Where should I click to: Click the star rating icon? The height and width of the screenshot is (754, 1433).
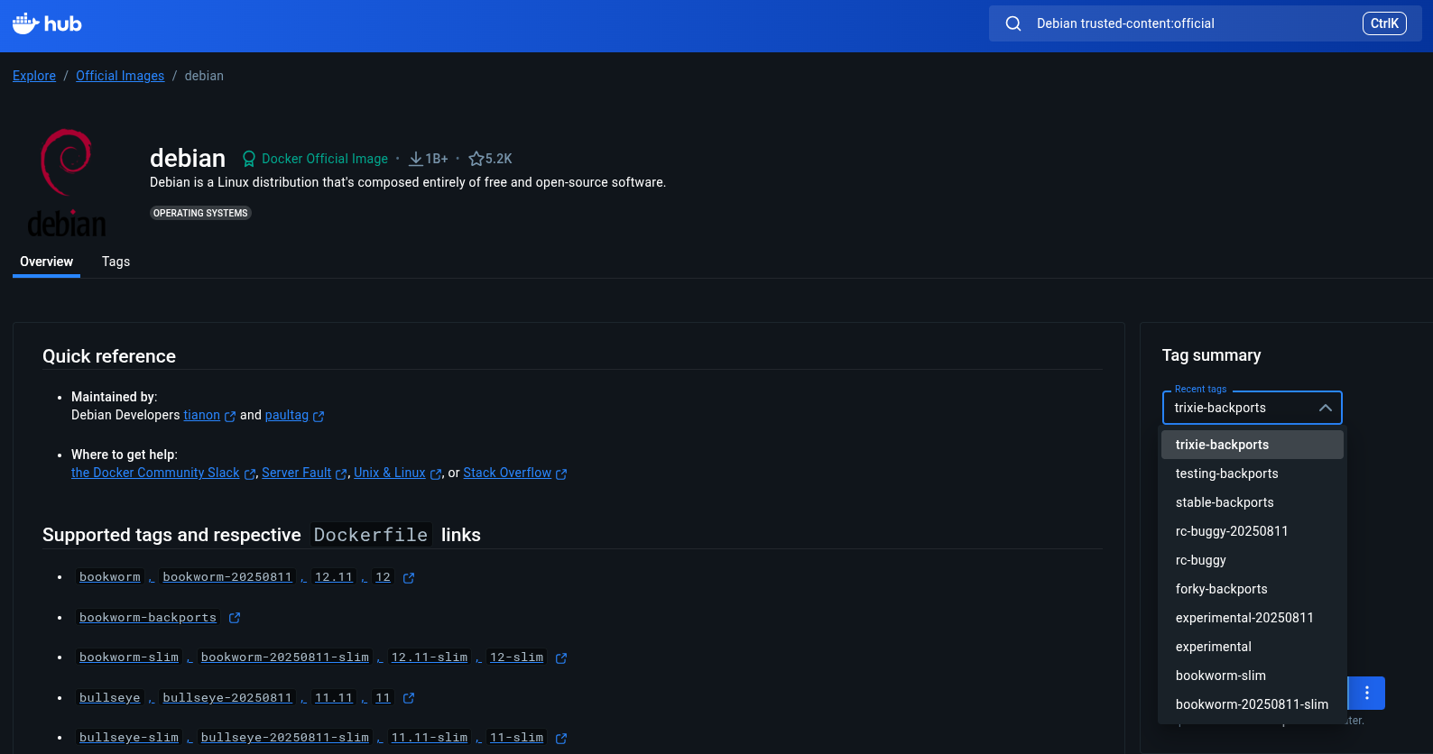[476, 159]
